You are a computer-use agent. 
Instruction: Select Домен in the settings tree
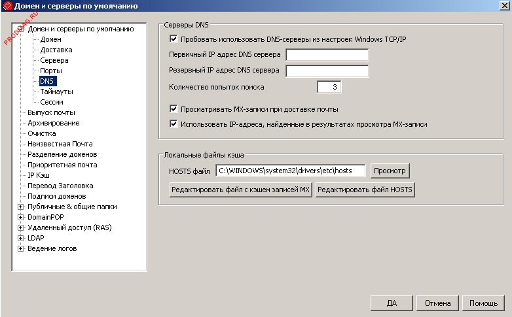coord(51,39)
